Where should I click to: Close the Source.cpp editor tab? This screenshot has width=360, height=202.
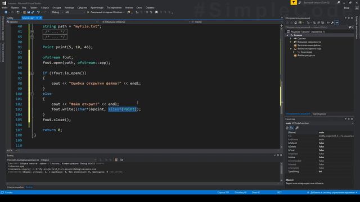[x=40, y=18]
